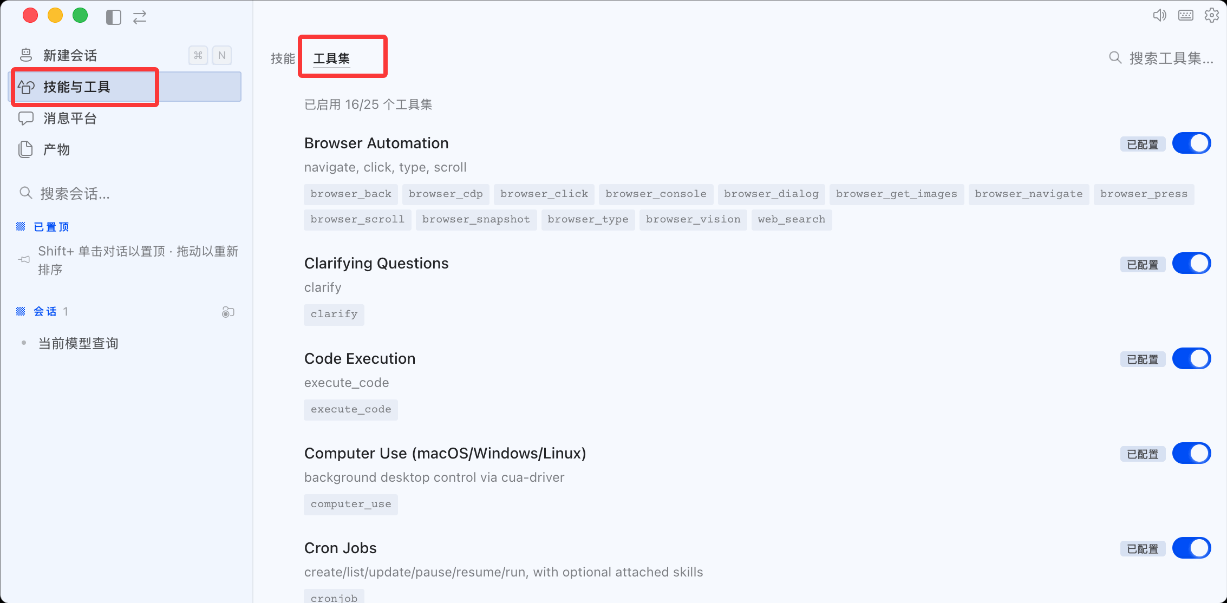Click the 搜索会话 search field
The width and height of the screenshot is (1227, 603).
pos(126,193)
